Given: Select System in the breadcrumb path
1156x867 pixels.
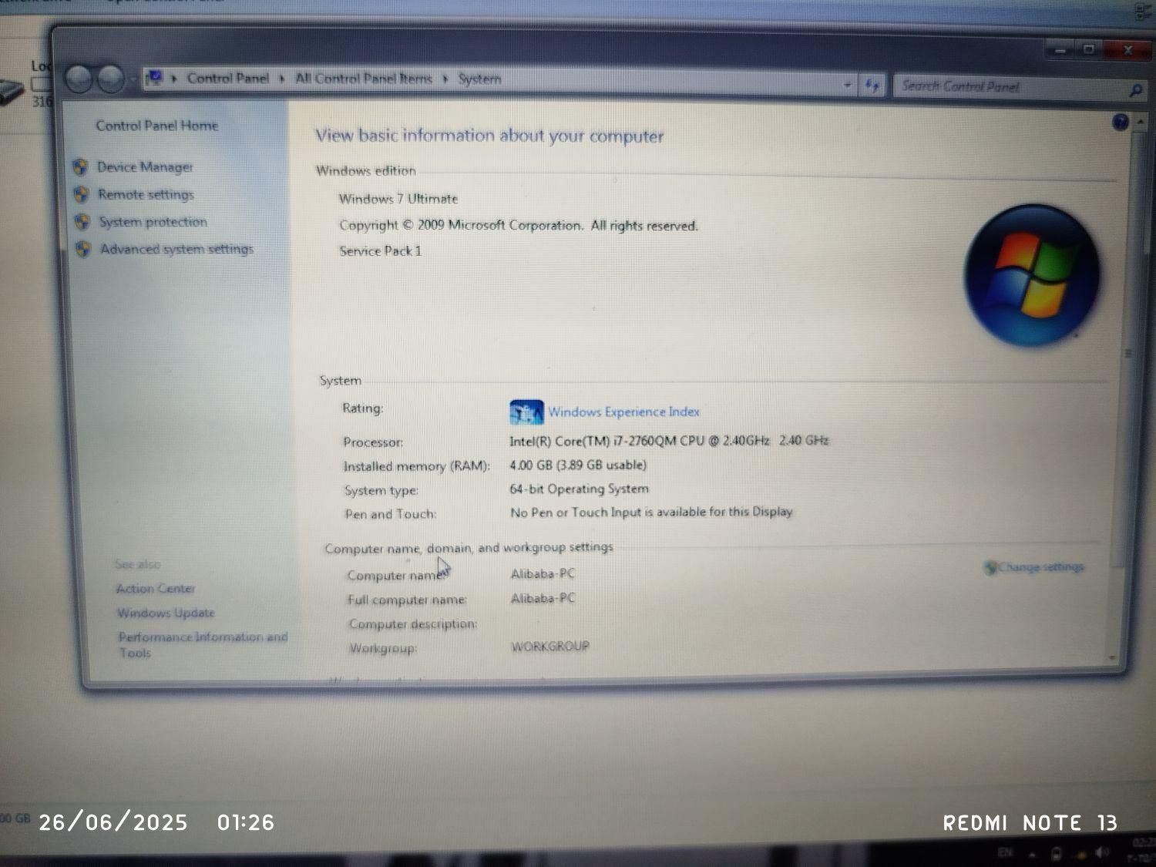Looking at the screenshot, I should (479, 79).
